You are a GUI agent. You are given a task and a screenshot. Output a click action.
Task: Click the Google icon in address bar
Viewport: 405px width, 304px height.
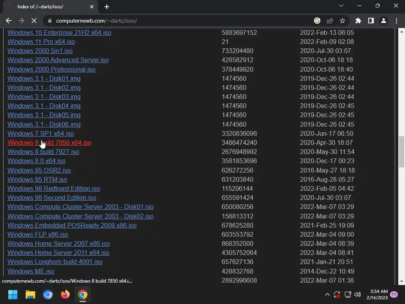317,21
